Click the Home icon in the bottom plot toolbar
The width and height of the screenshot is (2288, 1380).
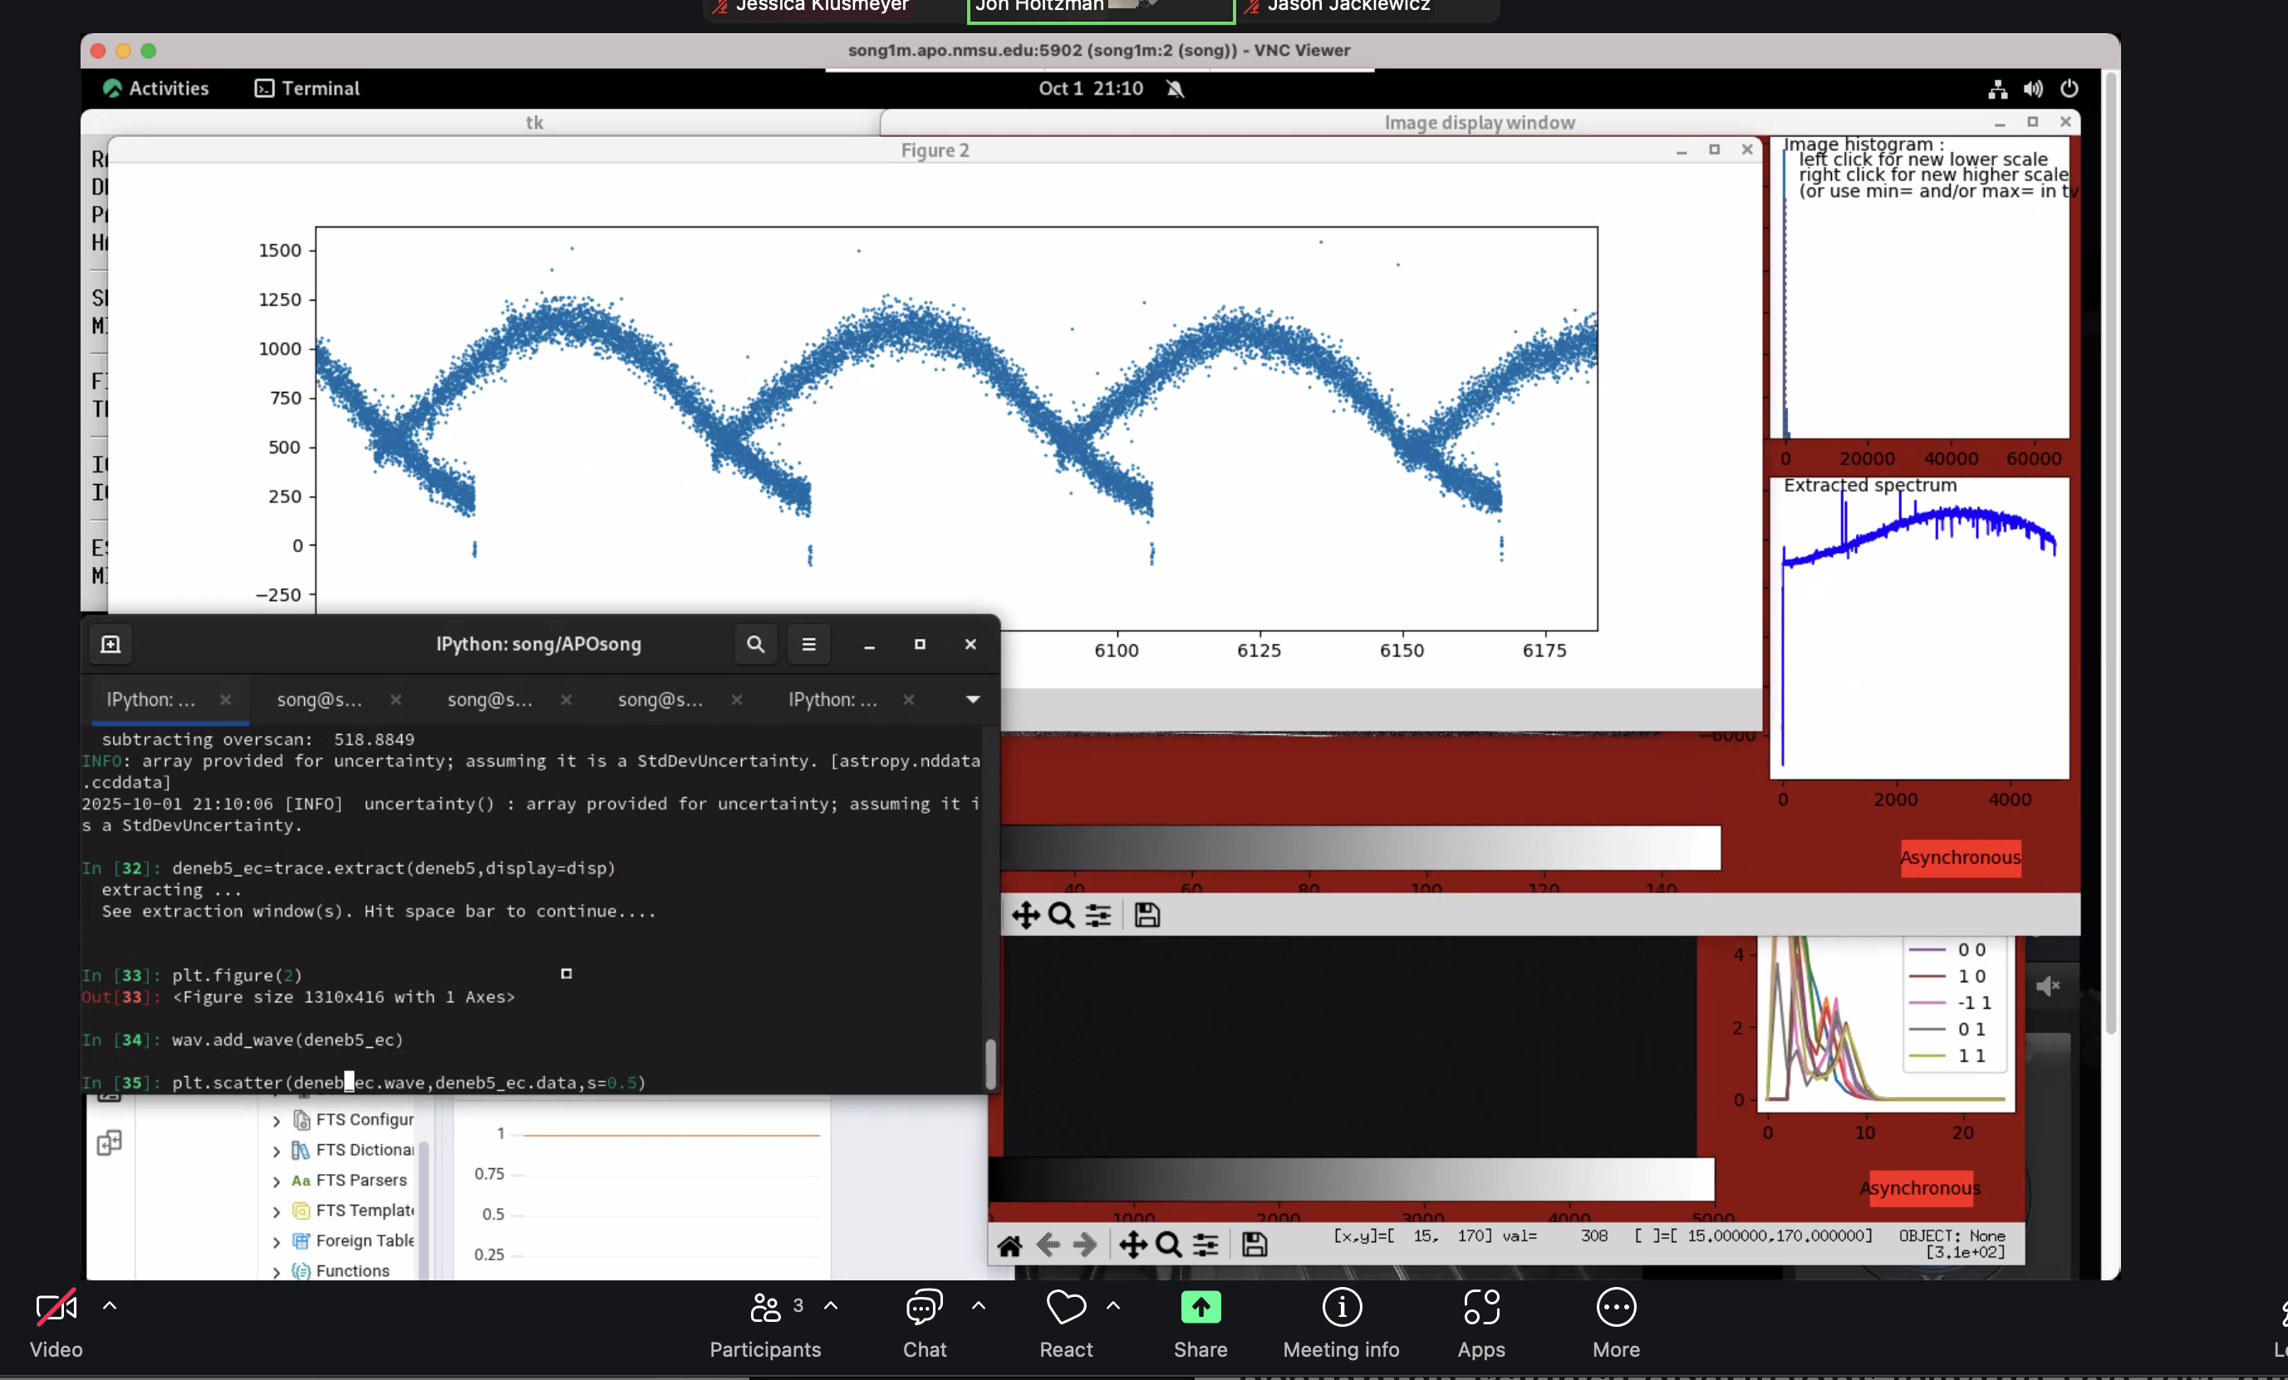pos(1009,1245)
